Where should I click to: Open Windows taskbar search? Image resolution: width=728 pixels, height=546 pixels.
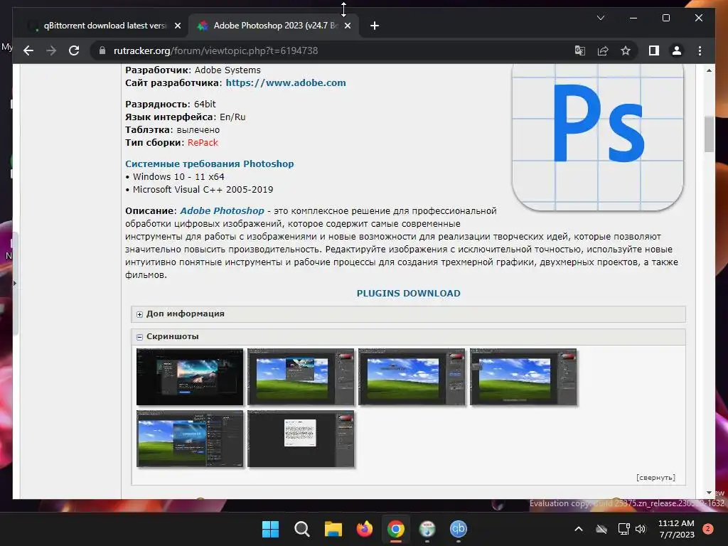coord(301,529)
